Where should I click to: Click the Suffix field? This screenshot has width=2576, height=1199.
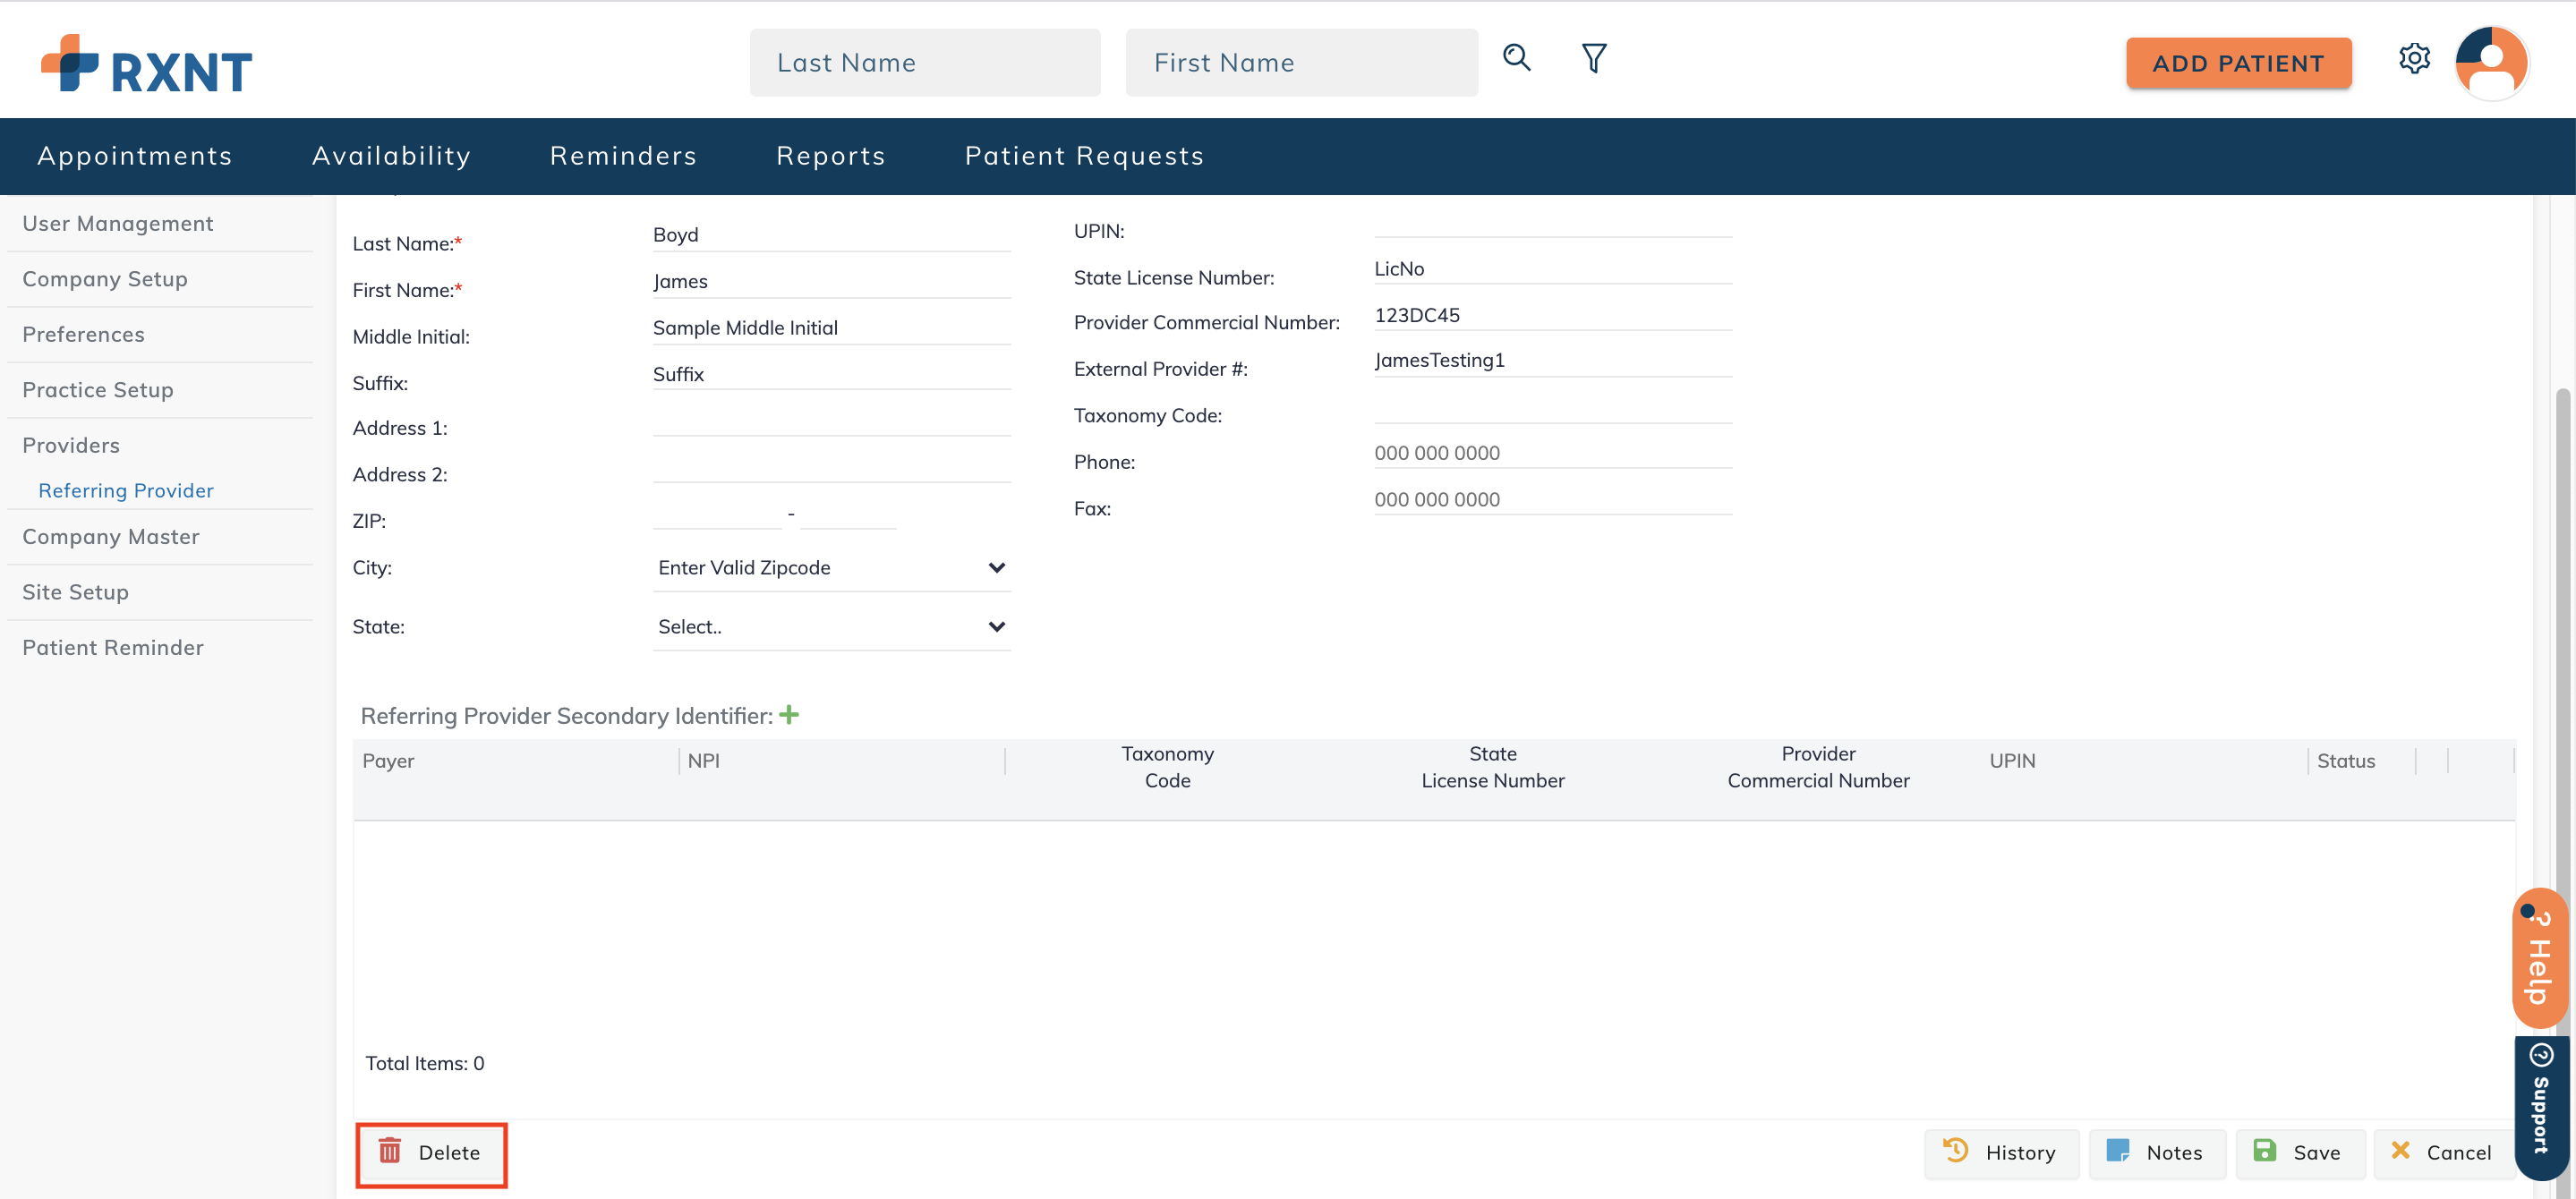(x=832, y=375)
